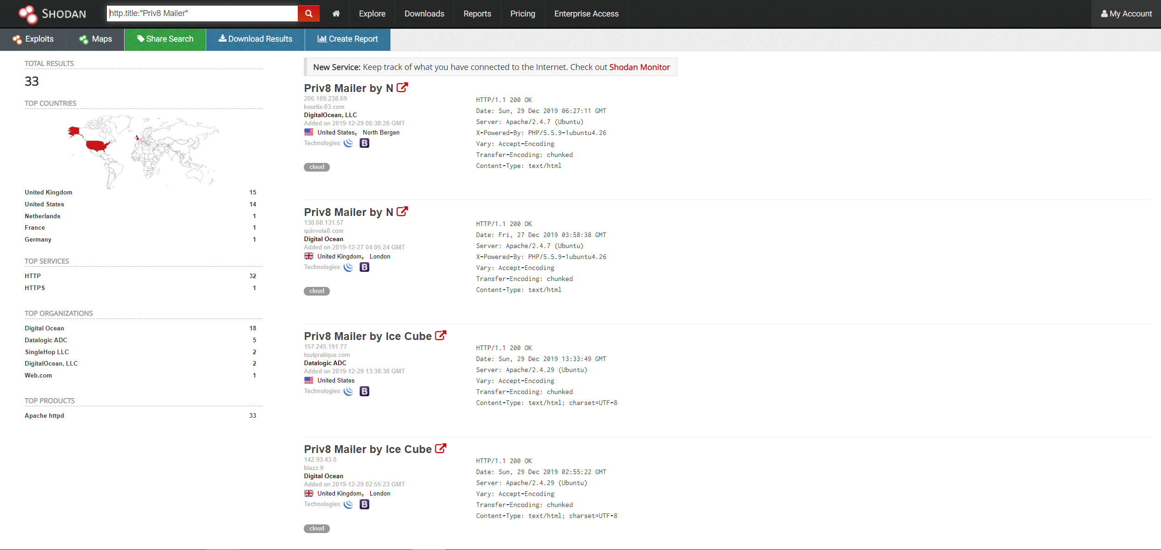
Task: Click the top countries world map
Action: pyautogui.click(x=143, y=151)
